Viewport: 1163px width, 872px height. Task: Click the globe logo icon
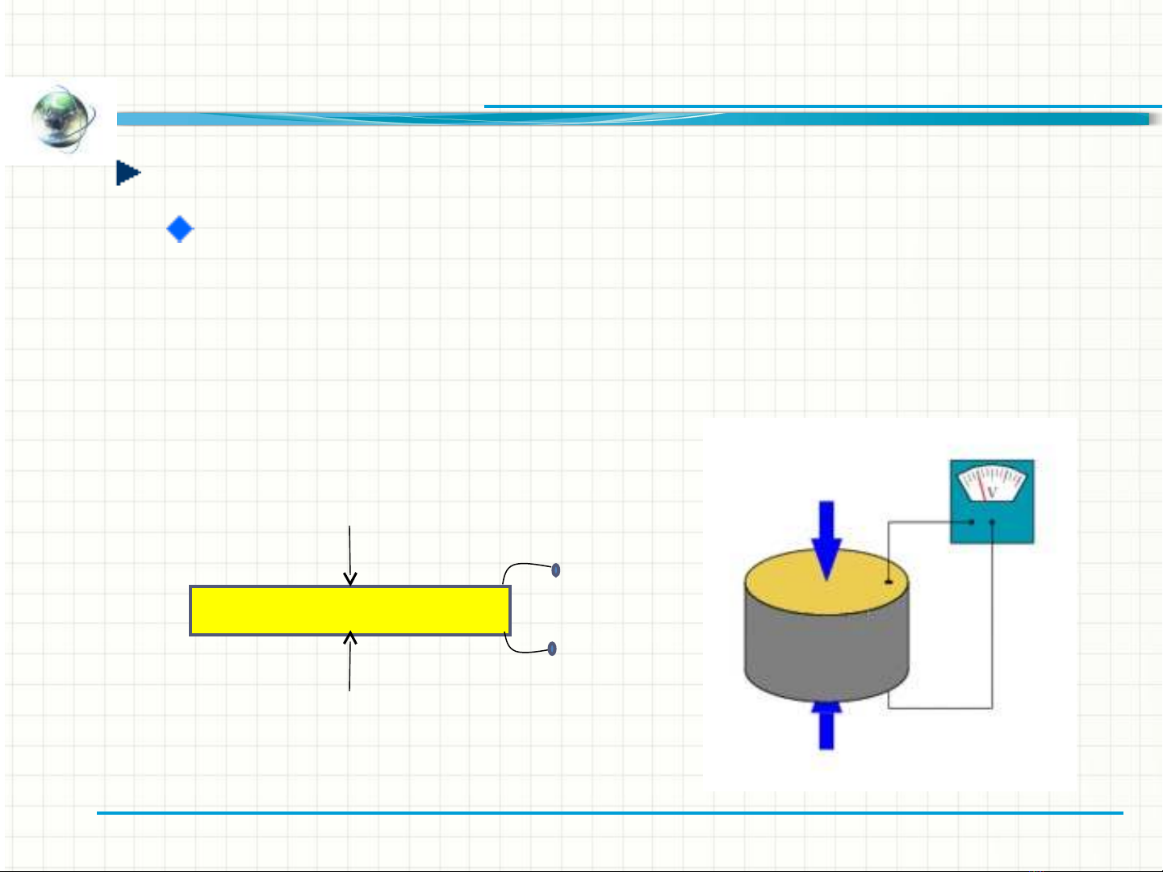pos(61,119)
